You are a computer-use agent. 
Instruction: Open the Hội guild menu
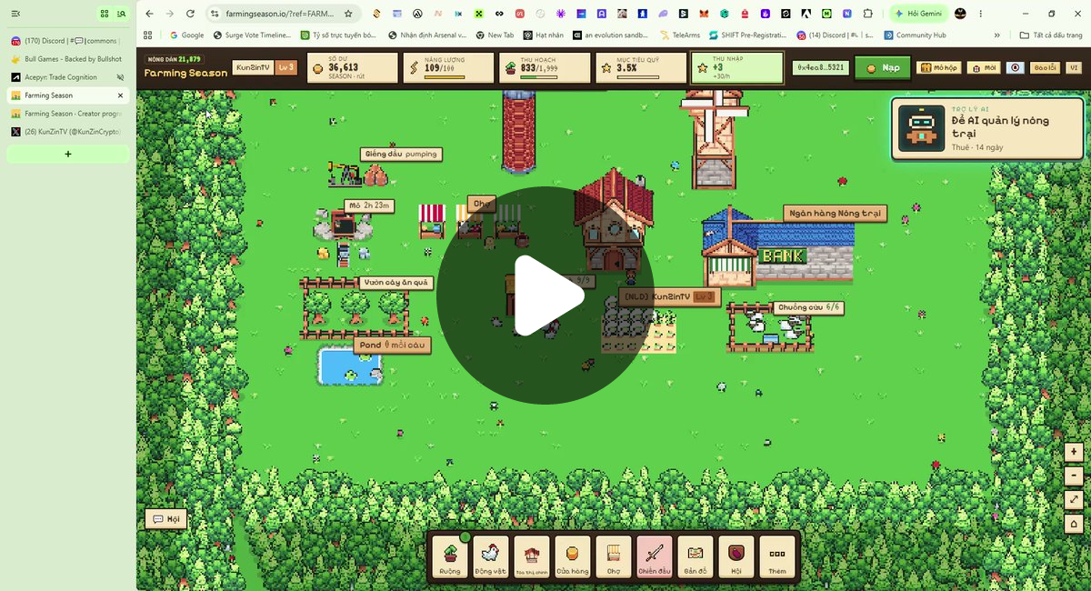[x=736, y=556]
